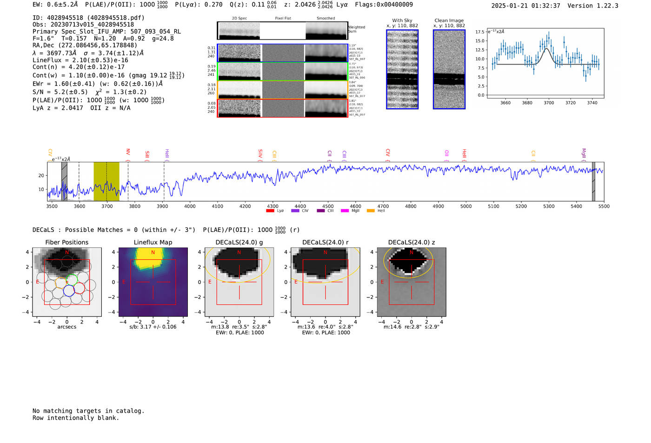This screenshot has height=443, width=651.
Task: Select the Weighted Sum 2D spectrum row
Action: coord(282,31)
